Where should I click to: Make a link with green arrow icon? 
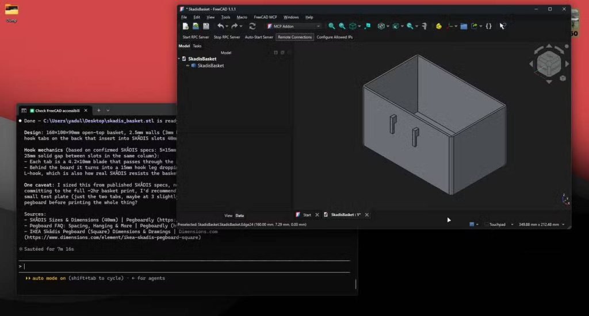475,26
